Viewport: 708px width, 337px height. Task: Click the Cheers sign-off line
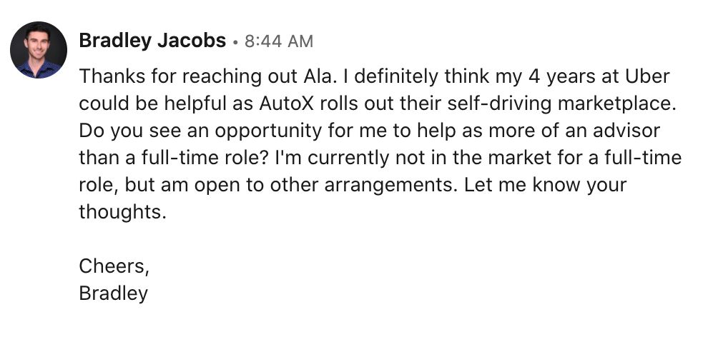(x=114, y=266)
